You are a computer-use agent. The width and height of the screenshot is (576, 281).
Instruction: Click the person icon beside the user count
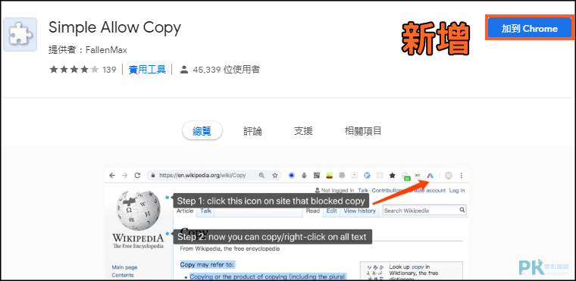click(184, 70)
